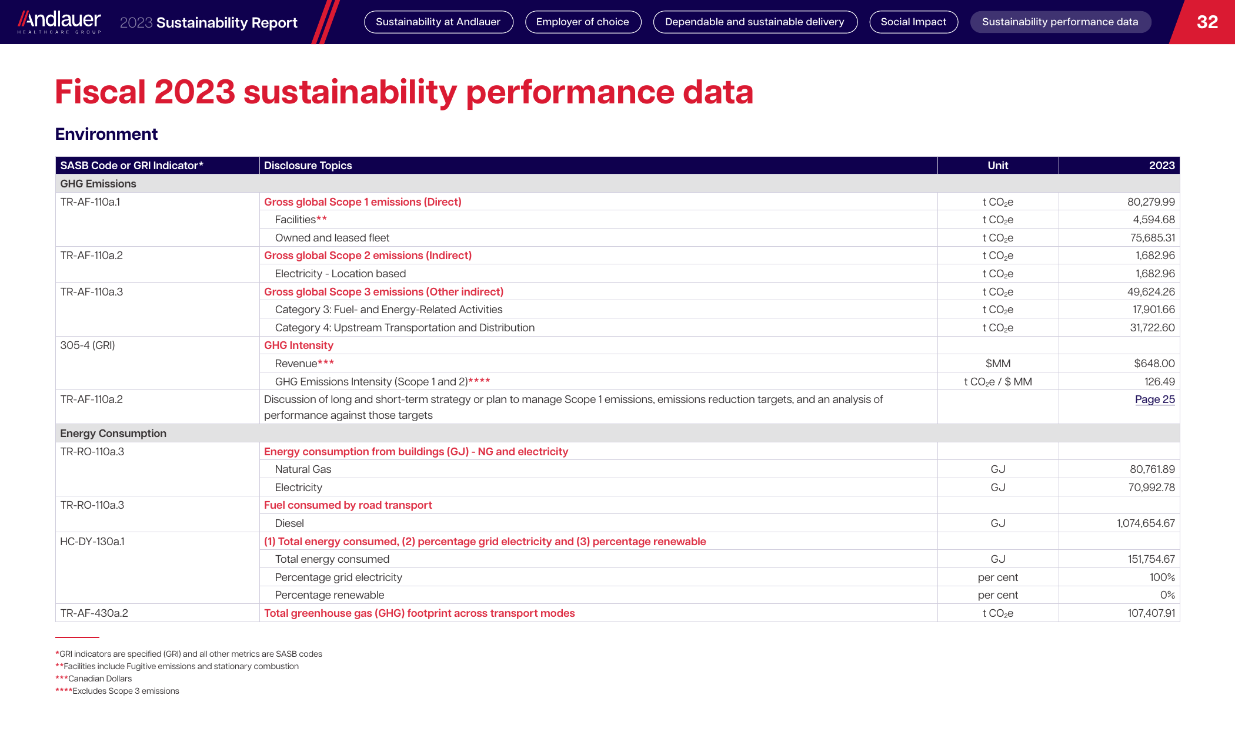Click the Canadian Dollars footnote

click(x=94, y=679)
